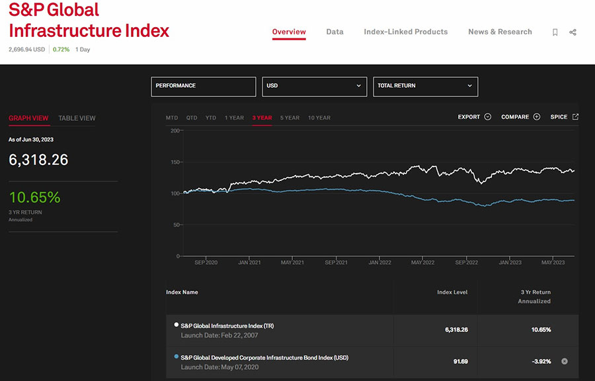Click the Compare plus icon

coord(536,117)
